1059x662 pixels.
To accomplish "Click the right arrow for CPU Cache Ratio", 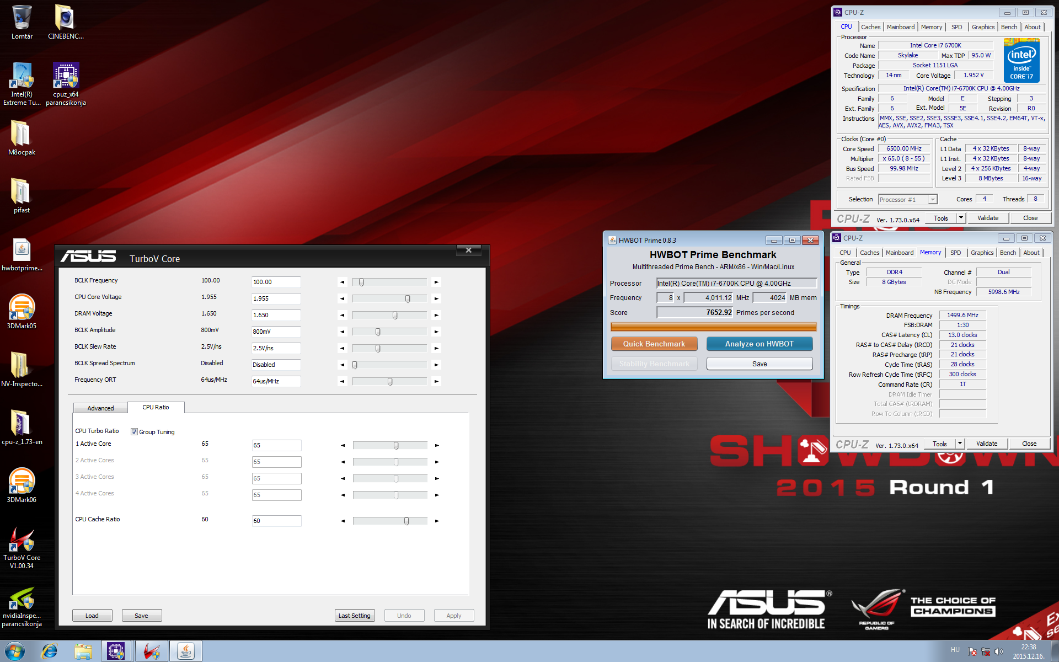I will 437,521.
